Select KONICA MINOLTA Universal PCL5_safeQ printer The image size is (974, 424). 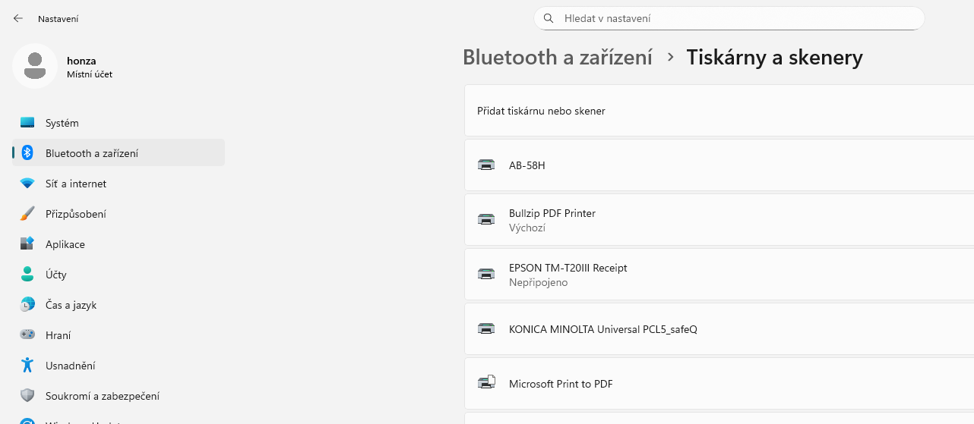(602, 329)
